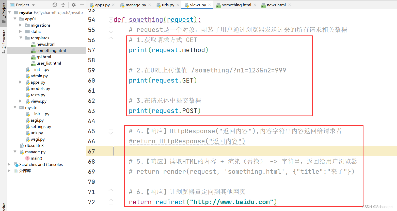The image size is (397, 211).
Task: Open the Project view dropdown
Action: point(33,5)
